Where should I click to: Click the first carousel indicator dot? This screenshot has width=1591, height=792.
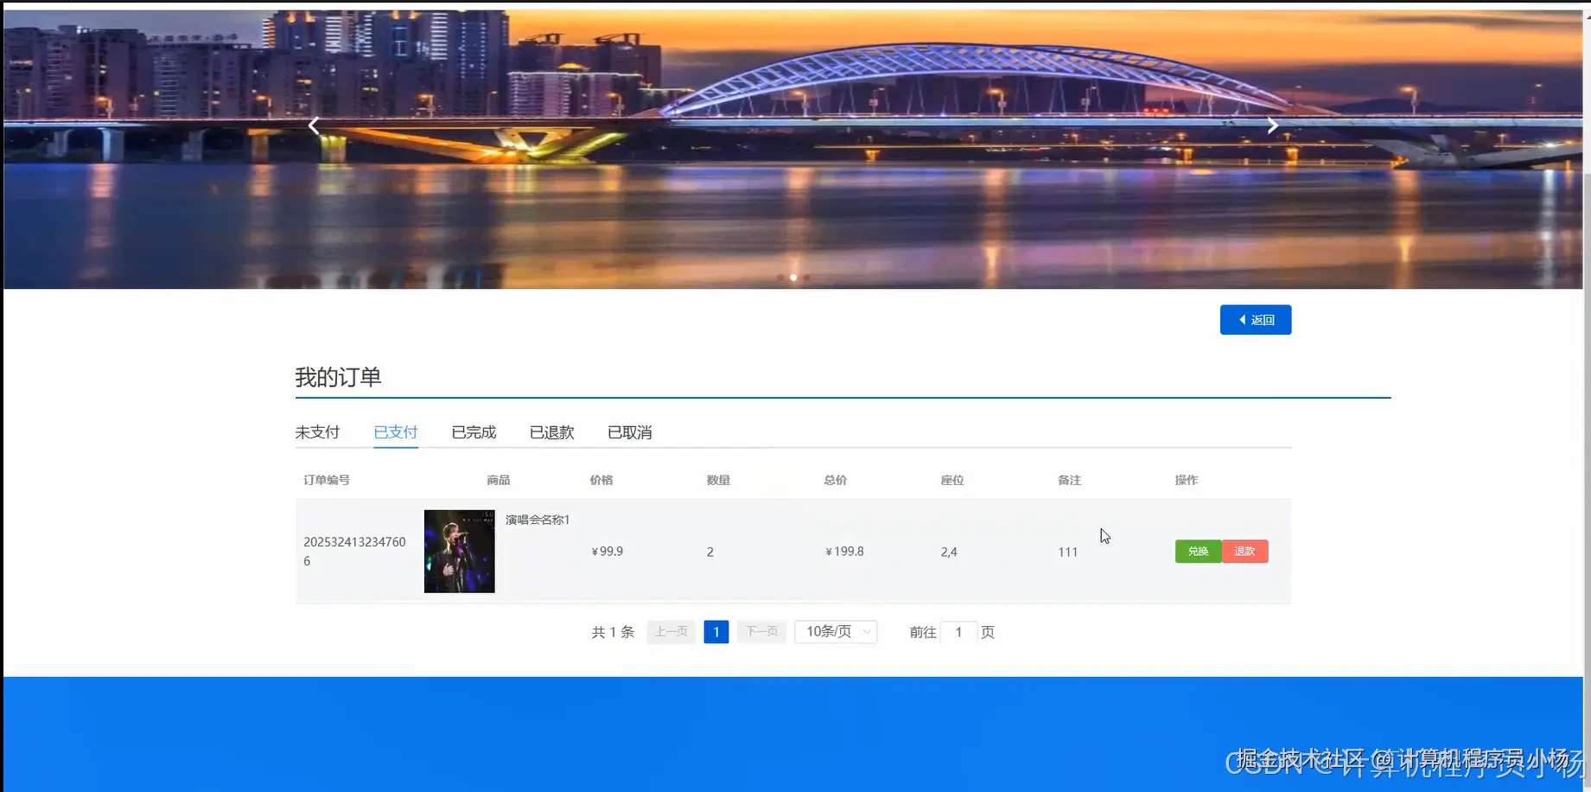(x=780, y=277)
